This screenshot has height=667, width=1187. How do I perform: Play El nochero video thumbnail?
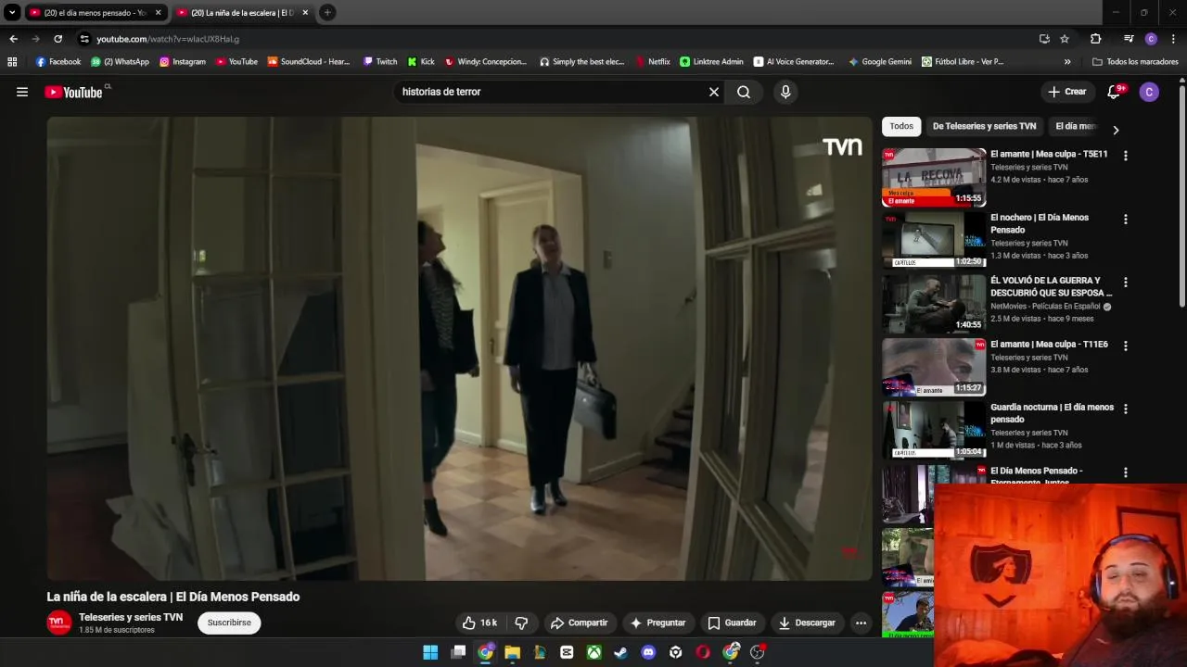(933, 240)
